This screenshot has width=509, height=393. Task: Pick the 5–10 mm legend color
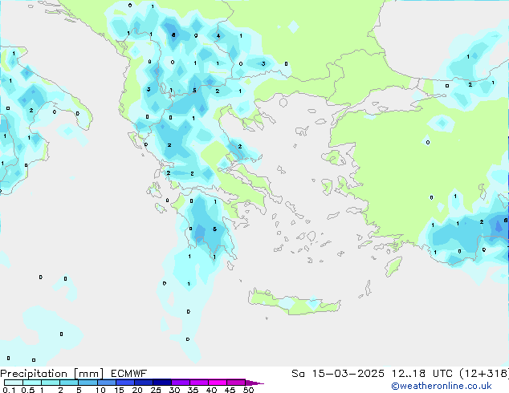[88, 383]
